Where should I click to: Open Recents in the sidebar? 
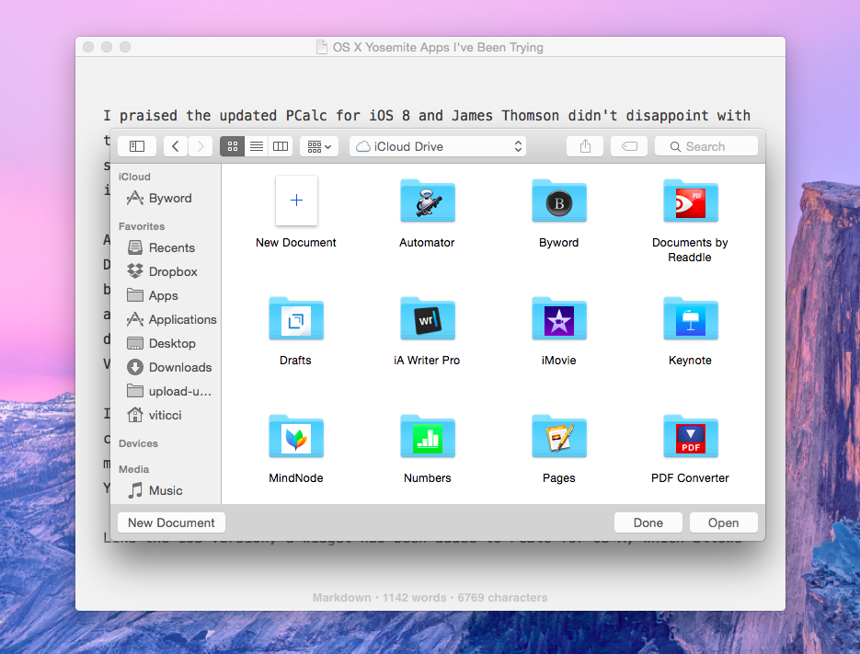[x=165, y=248]
